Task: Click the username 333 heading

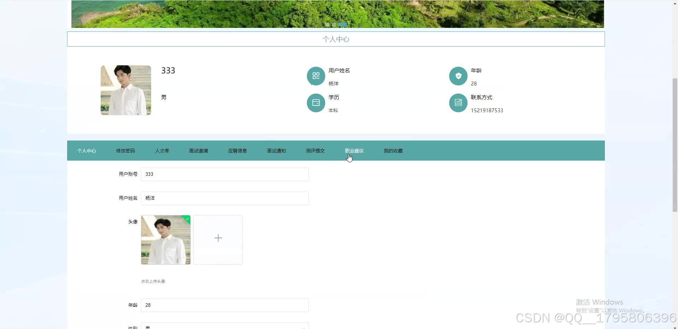Action: coord(168,71)
